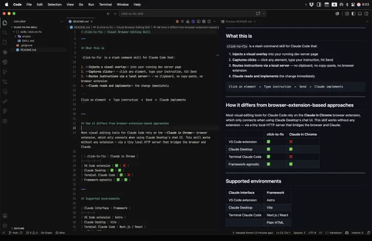Collapse the skills/click-to-fix folder
372x241 pixels.
pyautogui.click(x=31, y=32)
